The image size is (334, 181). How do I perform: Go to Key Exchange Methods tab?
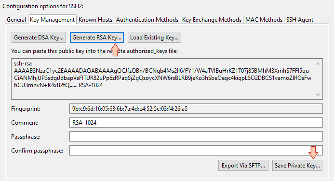coord(212,20)
